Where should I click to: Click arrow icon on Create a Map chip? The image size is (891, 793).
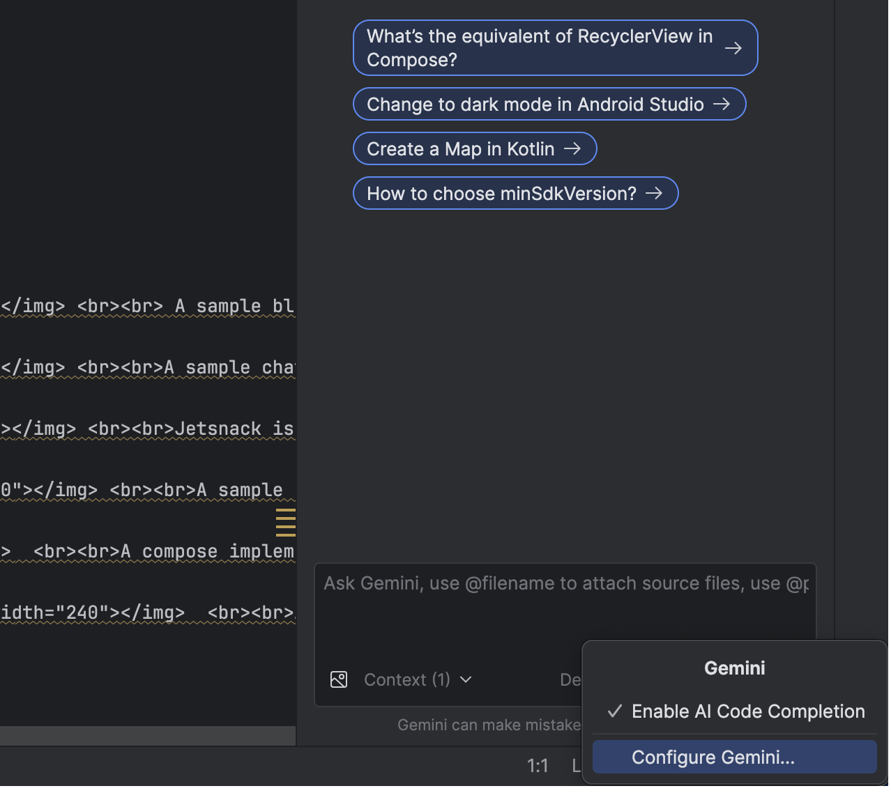572,148
